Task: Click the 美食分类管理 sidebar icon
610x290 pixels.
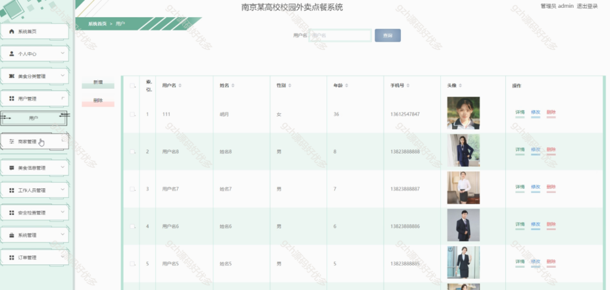Action: pyautogui.click(x=12, y=76)
